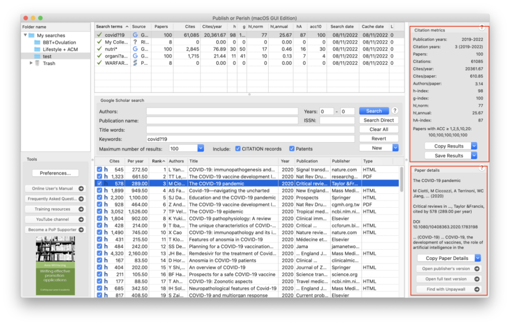Click the Clear All button
510x325 pixels.
[x=379, y=129]
